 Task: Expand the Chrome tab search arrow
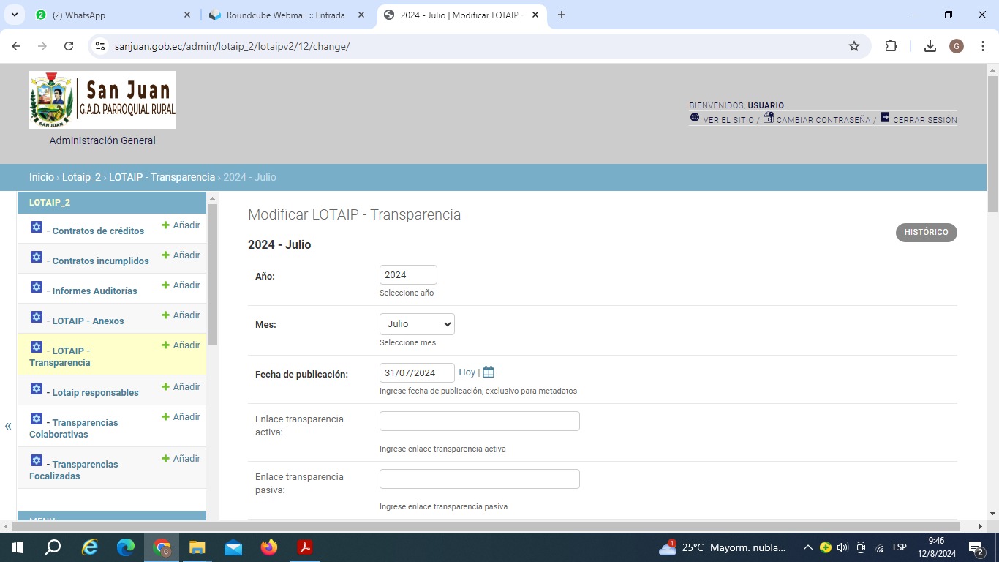(x=14, y=15)
